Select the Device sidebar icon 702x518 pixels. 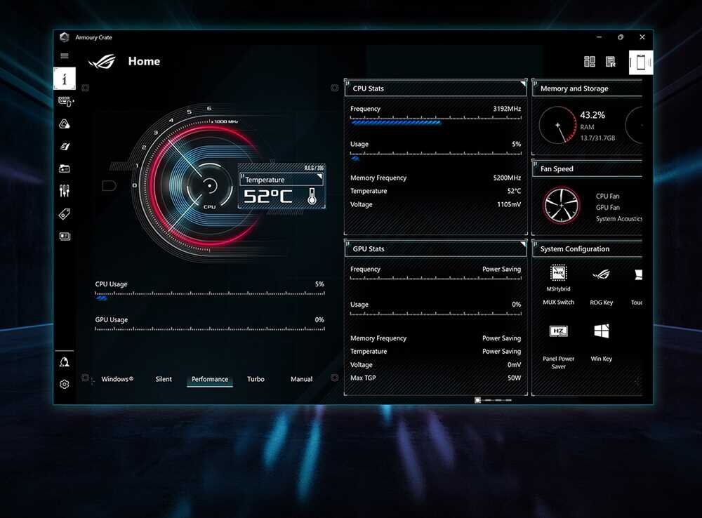[x=65, y=101]
